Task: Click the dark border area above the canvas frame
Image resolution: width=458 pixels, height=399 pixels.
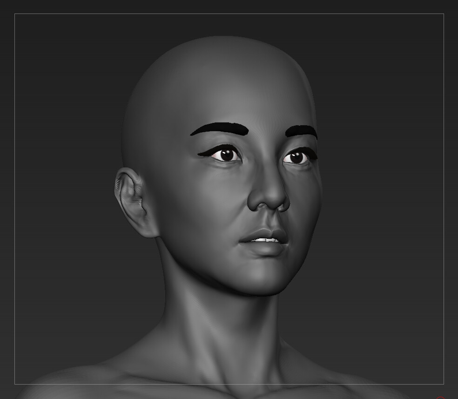Action: [x=228, y=7]
